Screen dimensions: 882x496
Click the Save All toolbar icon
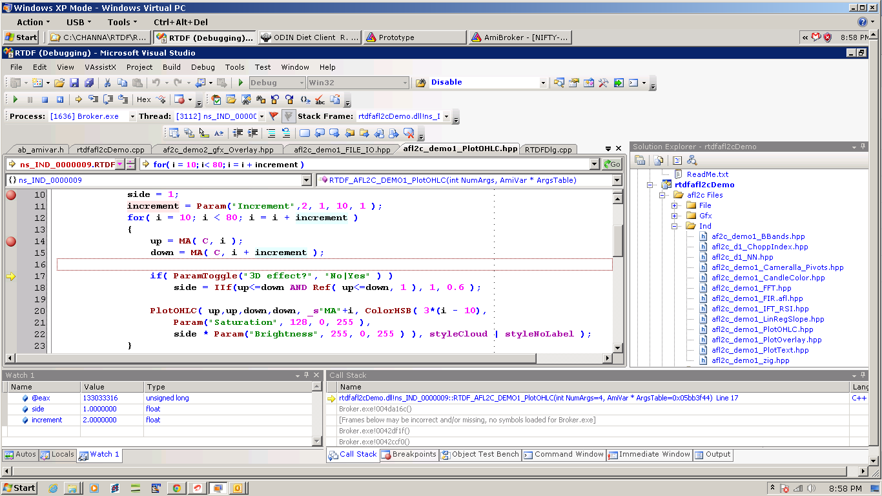[88, 83]
